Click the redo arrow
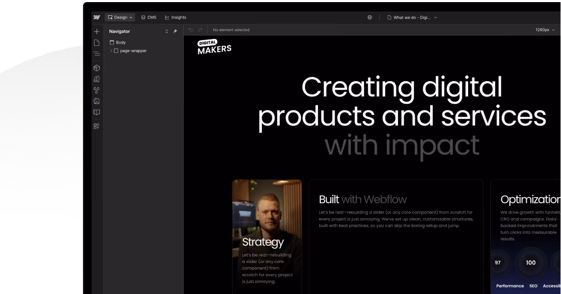The width and height of the screenshot is (561, 294). click(x=200, y=30)
